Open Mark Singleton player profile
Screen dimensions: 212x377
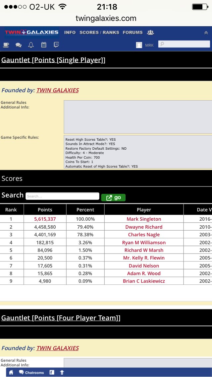point(144,219)
